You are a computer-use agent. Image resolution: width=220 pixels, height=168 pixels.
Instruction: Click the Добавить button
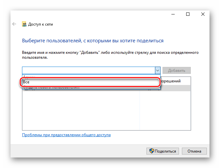tap(177, 71)
